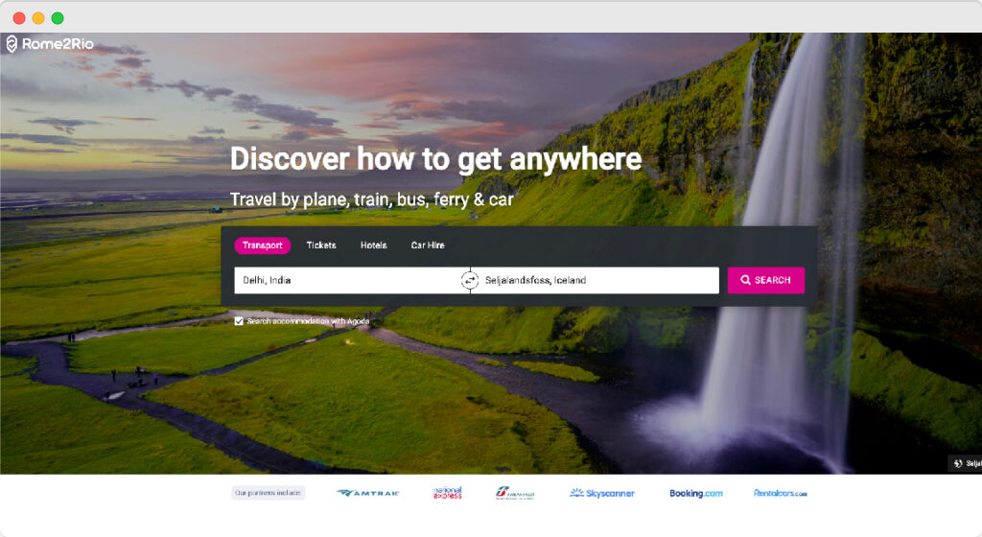The image size is (982, 537).
Task: Switch to the Car Hire tab
Action: click(428, 245)
